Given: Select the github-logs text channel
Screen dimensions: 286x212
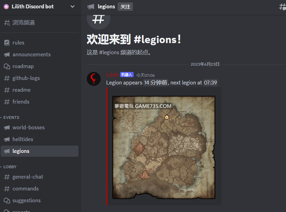Looking at the screenshot, I should click(x=40, y=78).
